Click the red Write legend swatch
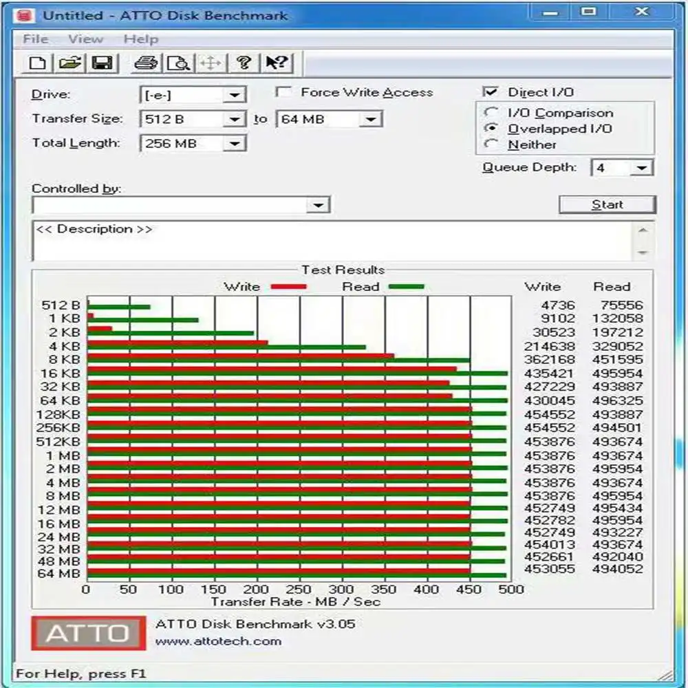The width and height of the screenshot is (688, 688). [x=288, y=286]
